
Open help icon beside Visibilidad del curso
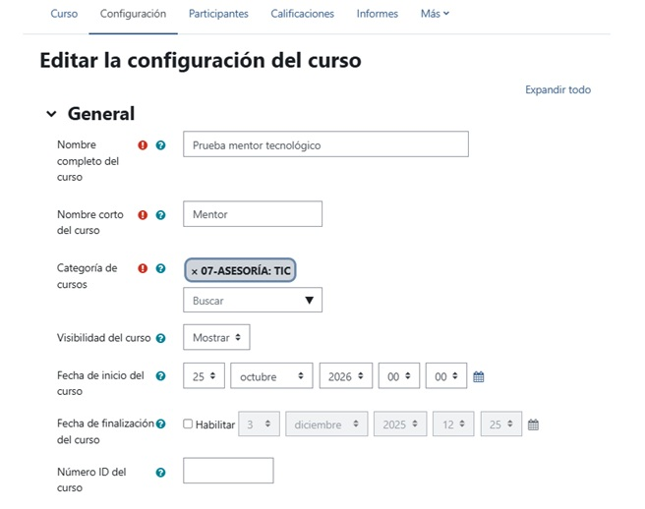point(161,338)
